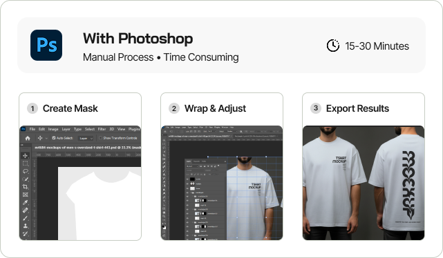Click the Export Results step heading
This screenshot has width=443, height=258.
357,108
